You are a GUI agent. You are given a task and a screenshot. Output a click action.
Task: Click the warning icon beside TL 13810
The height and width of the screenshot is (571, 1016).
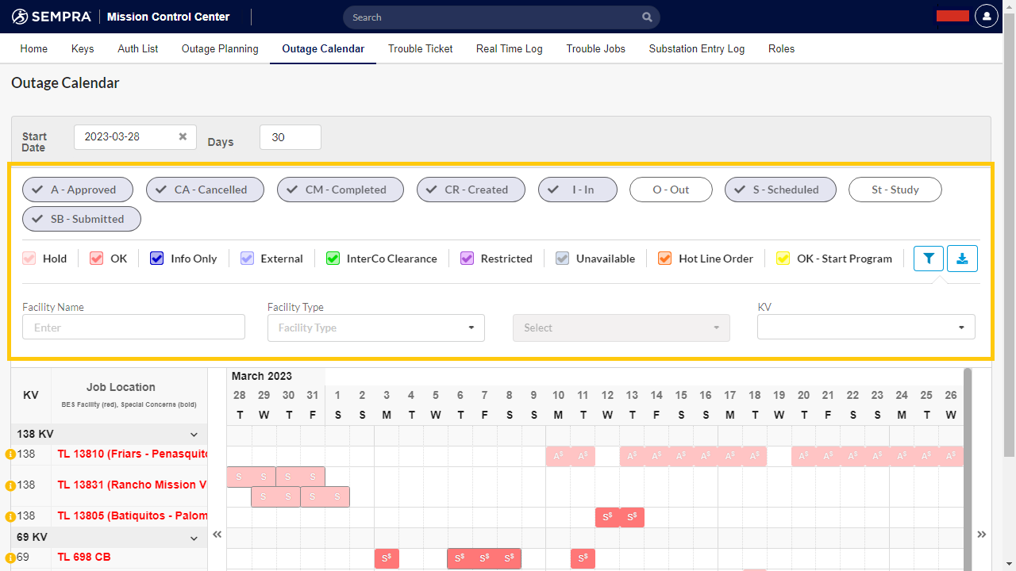click(9, 454)
